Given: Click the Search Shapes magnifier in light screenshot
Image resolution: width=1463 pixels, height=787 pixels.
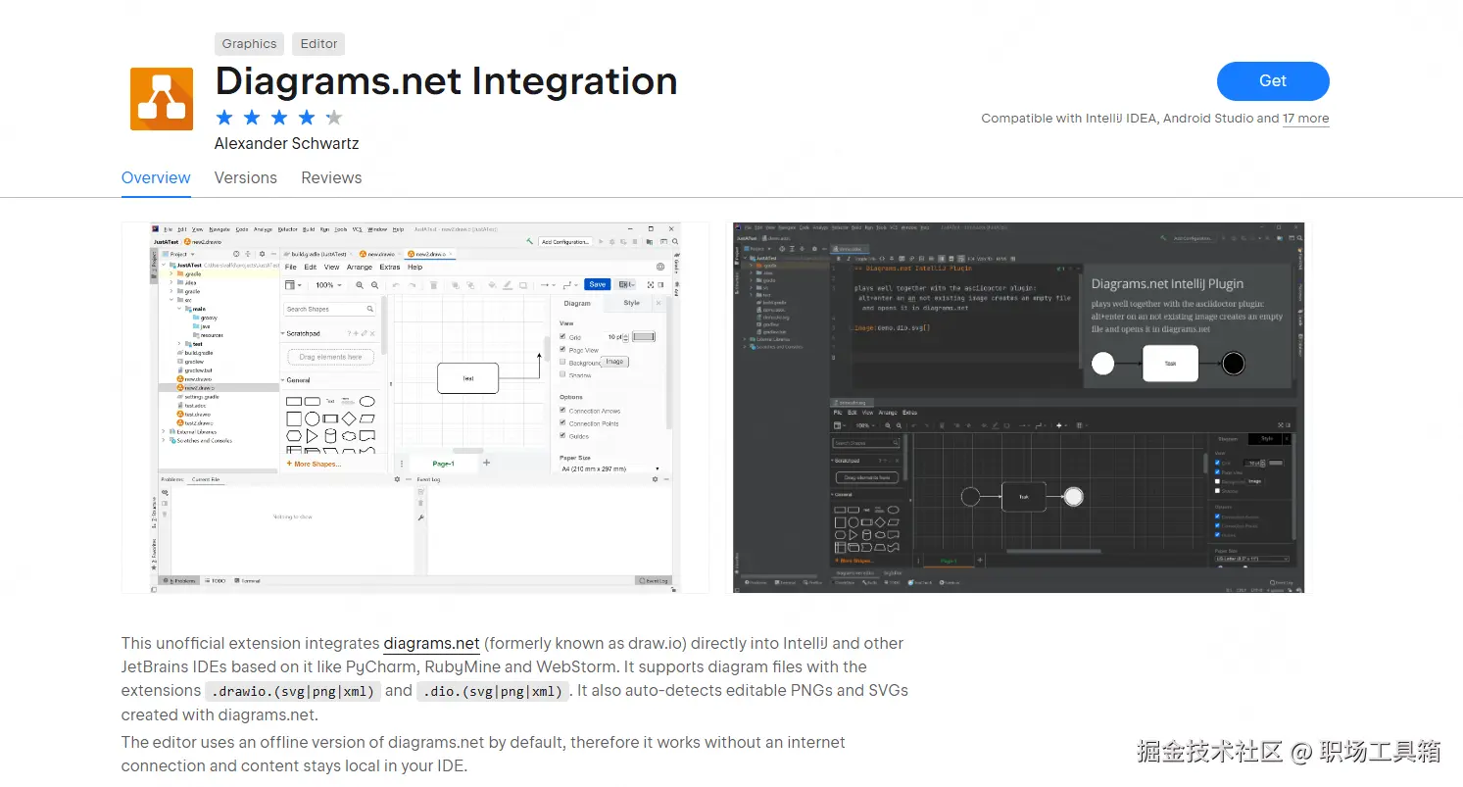Looking at the screenshot, I should [370, 309].
